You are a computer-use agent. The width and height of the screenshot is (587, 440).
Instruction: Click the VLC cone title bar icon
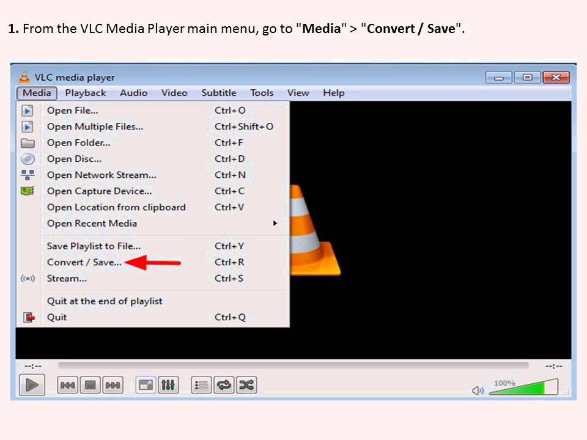pos(24,77)
